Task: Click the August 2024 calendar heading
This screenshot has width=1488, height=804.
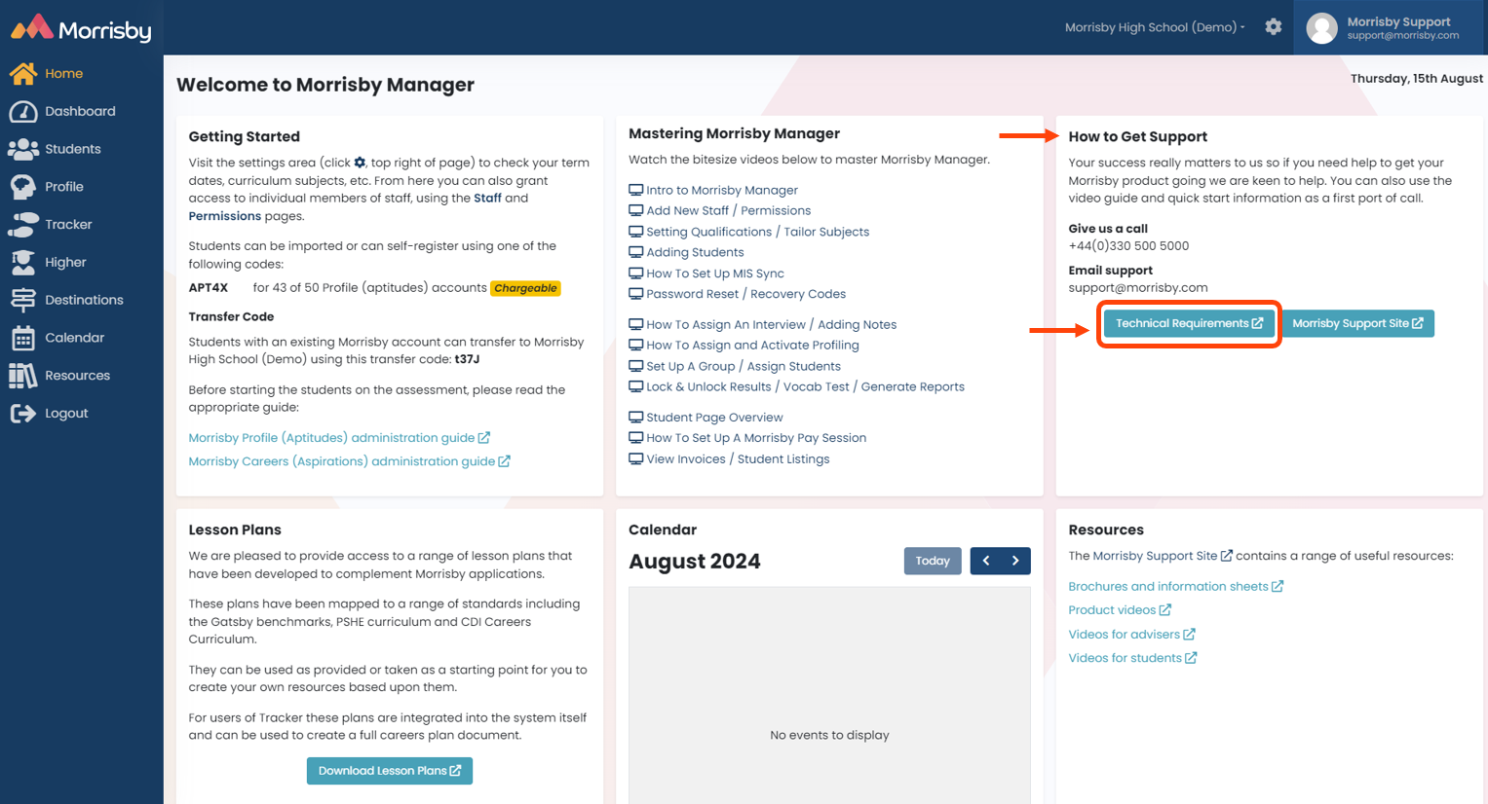Action: pyautogui.click(x=695, y=562)
